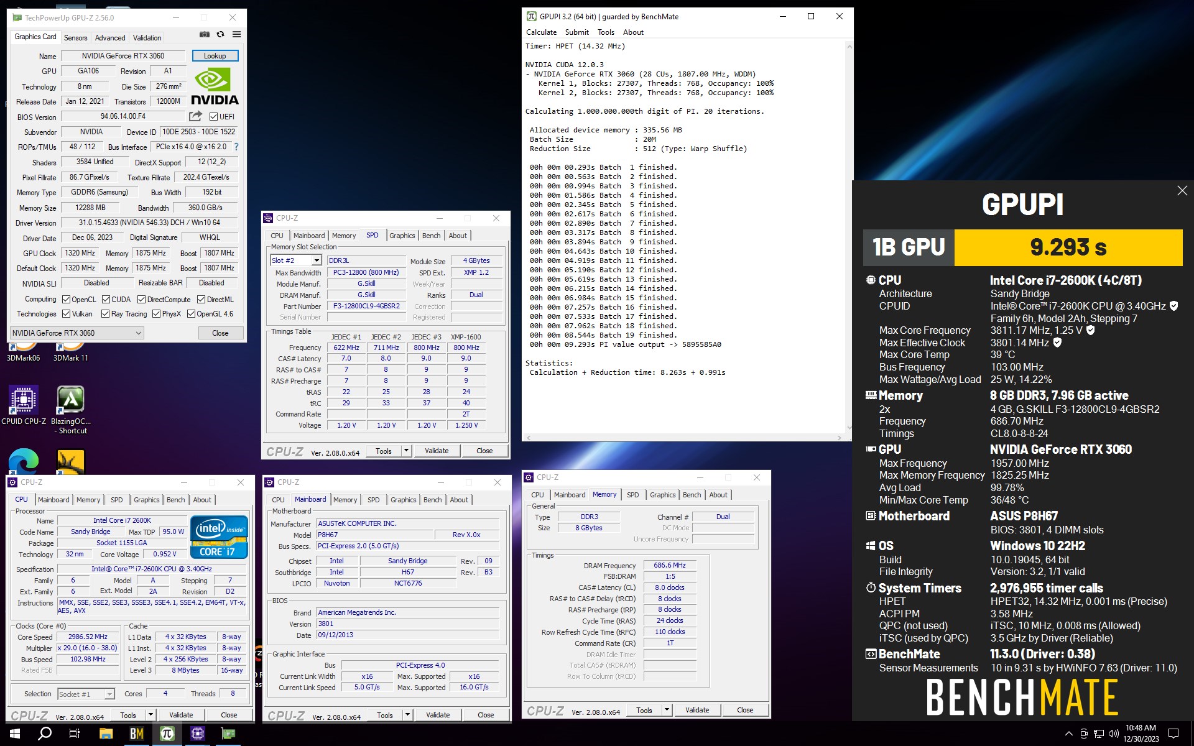Switch to Graphics tab in CPU-Z Memory window
This screenshot has height=746, width=1194.
(662, 495)
